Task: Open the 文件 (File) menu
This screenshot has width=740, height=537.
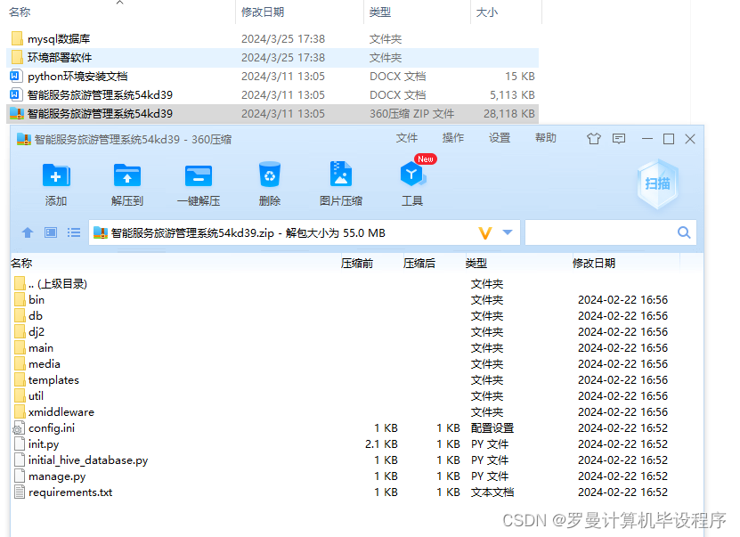Action: click(x=407, y=138)
